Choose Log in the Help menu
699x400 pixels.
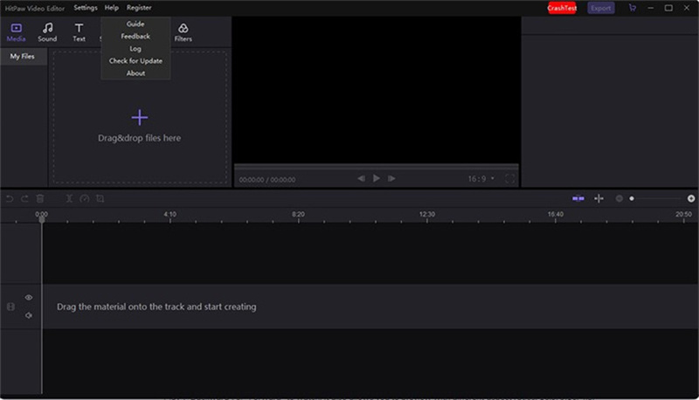click(x=135, y=49)
